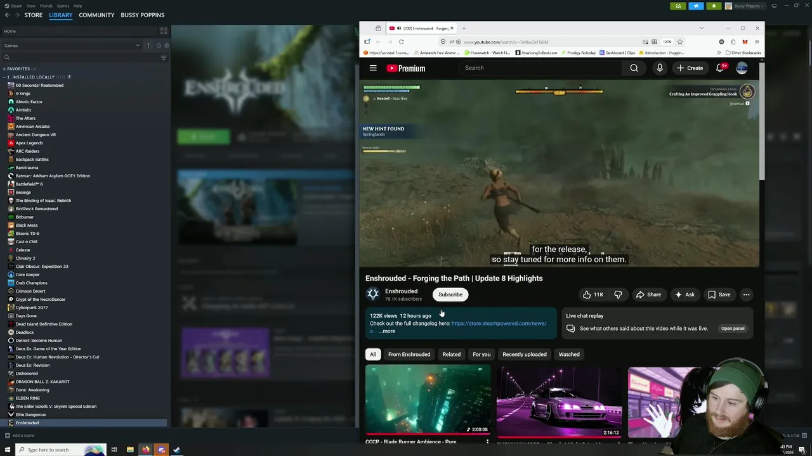Viewport: 812px width, 456px height.
Task: Save video to playlist
Action: coord(719,294)
